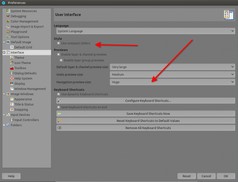Click the OK button
The width and height of the screenshot is (238, 182).
[x=226, y=176]
